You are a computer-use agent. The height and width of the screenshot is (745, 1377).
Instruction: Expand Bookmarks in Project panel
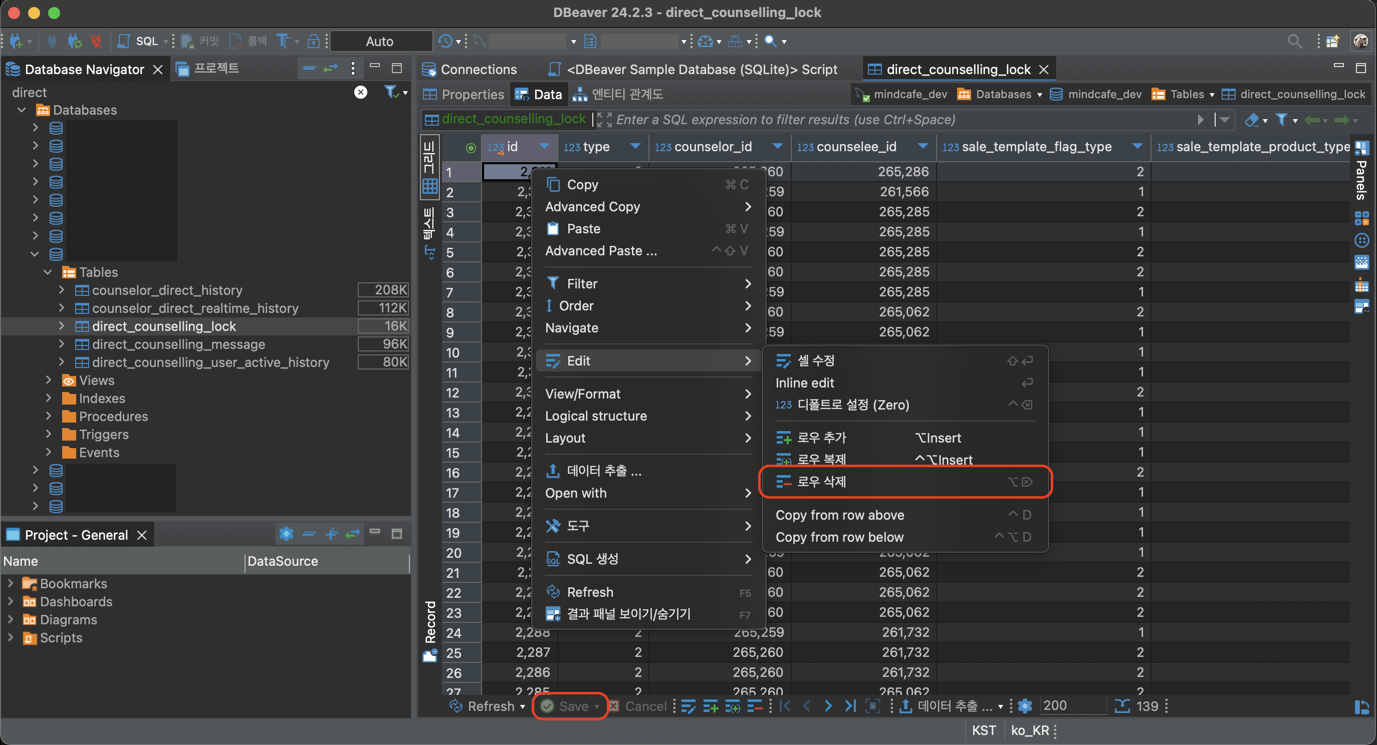coord(10,583)
